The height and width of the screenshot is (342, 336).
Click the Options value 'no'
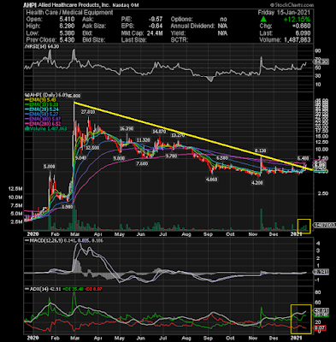tap(223, 20)
